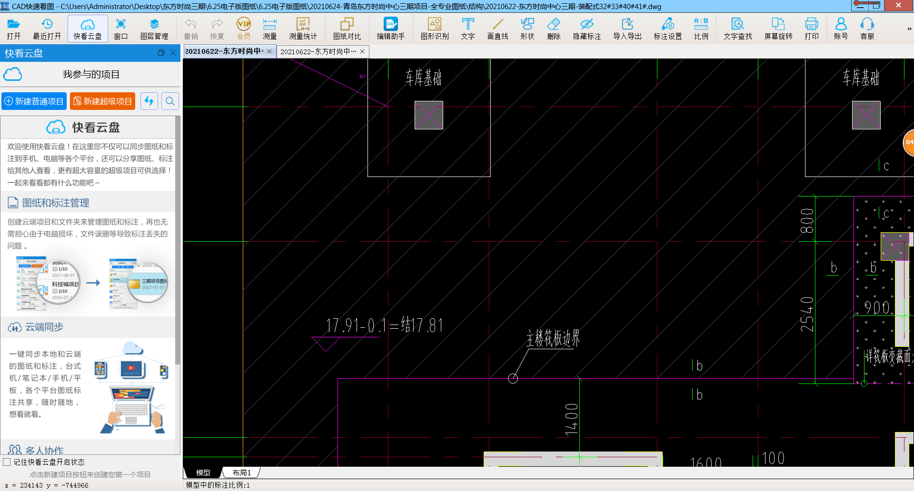This screenshot has height=491, width=914.
Task: Contact 客服 customer service
Action: [x=867, y=29]
